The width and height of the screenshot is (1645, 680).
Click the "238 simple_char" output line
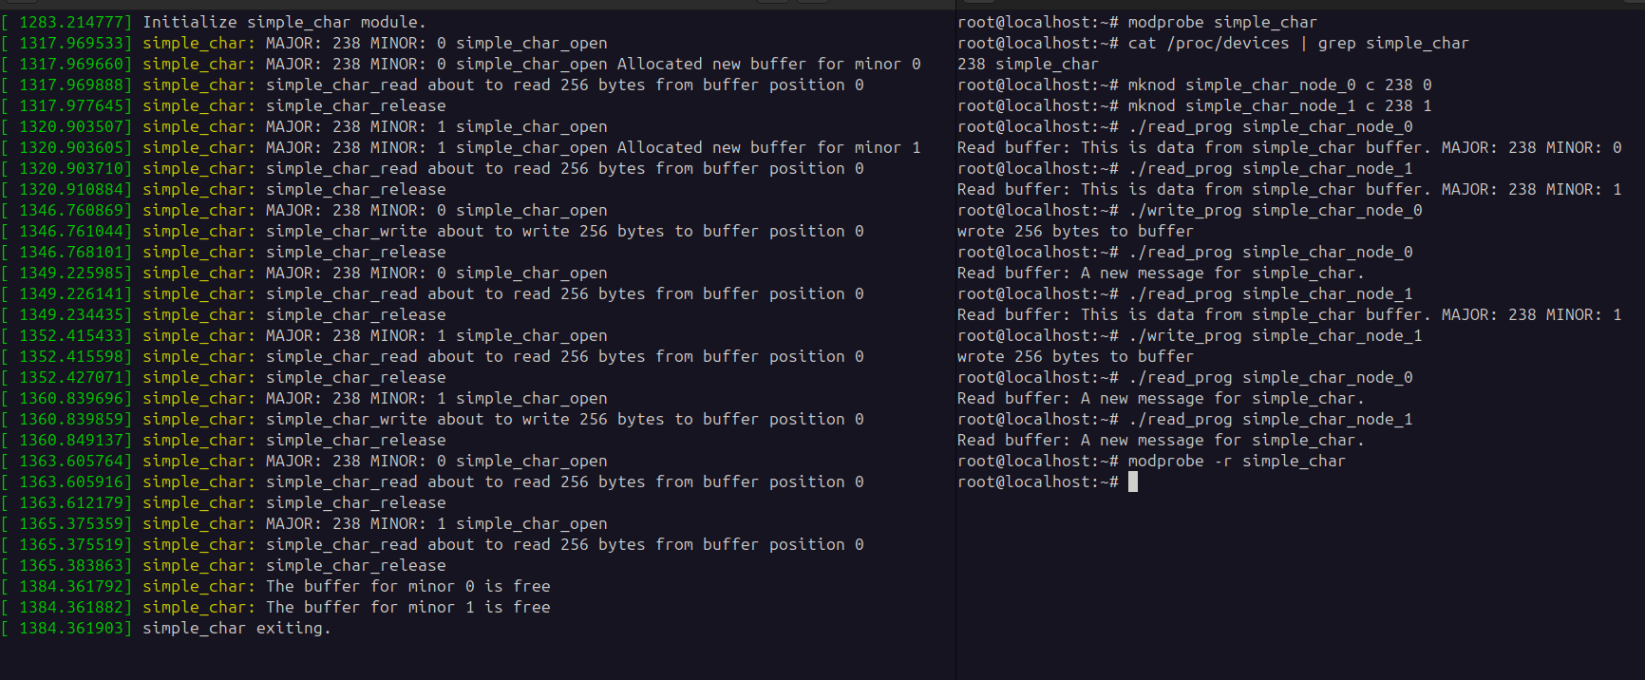[x=1028, y=65]
